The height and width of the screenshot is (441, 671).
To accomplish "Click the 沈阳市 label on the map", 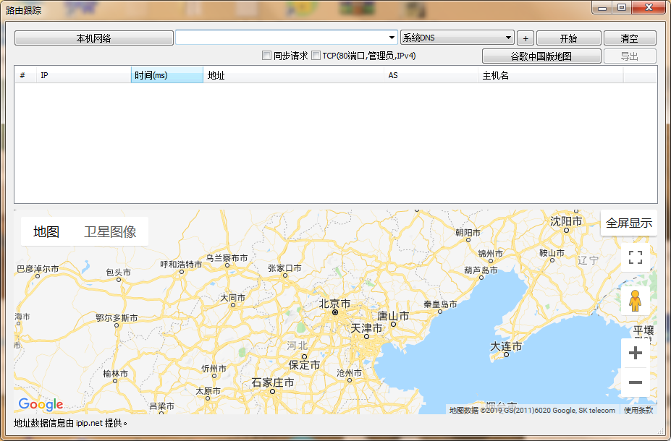I will point(566,221).
